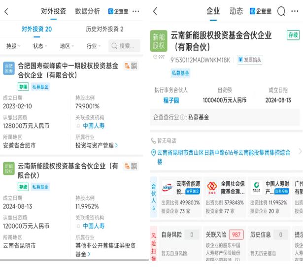The height and width of the screenshot is (267, 303).
Task: Open the three-dot menu in the company header
Action: (296, 11)
